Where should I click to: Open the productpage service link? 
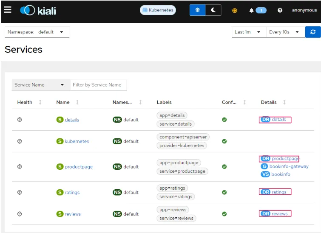79,167
